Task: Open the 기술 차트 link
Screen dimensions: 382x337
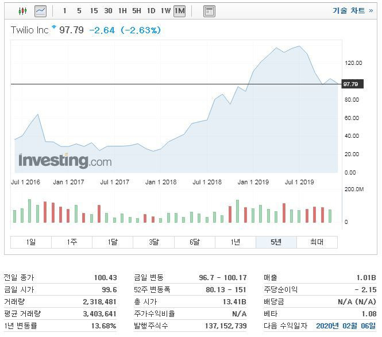Action: click(x=353, y=10)
